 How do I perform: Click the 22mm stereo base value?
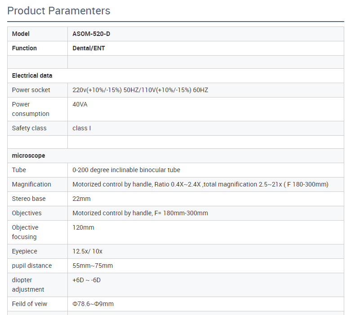[x=81, y=199]
